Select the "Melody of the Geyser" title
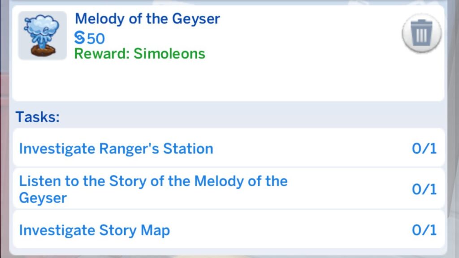 pyautogui.click(x=147, y=19)
